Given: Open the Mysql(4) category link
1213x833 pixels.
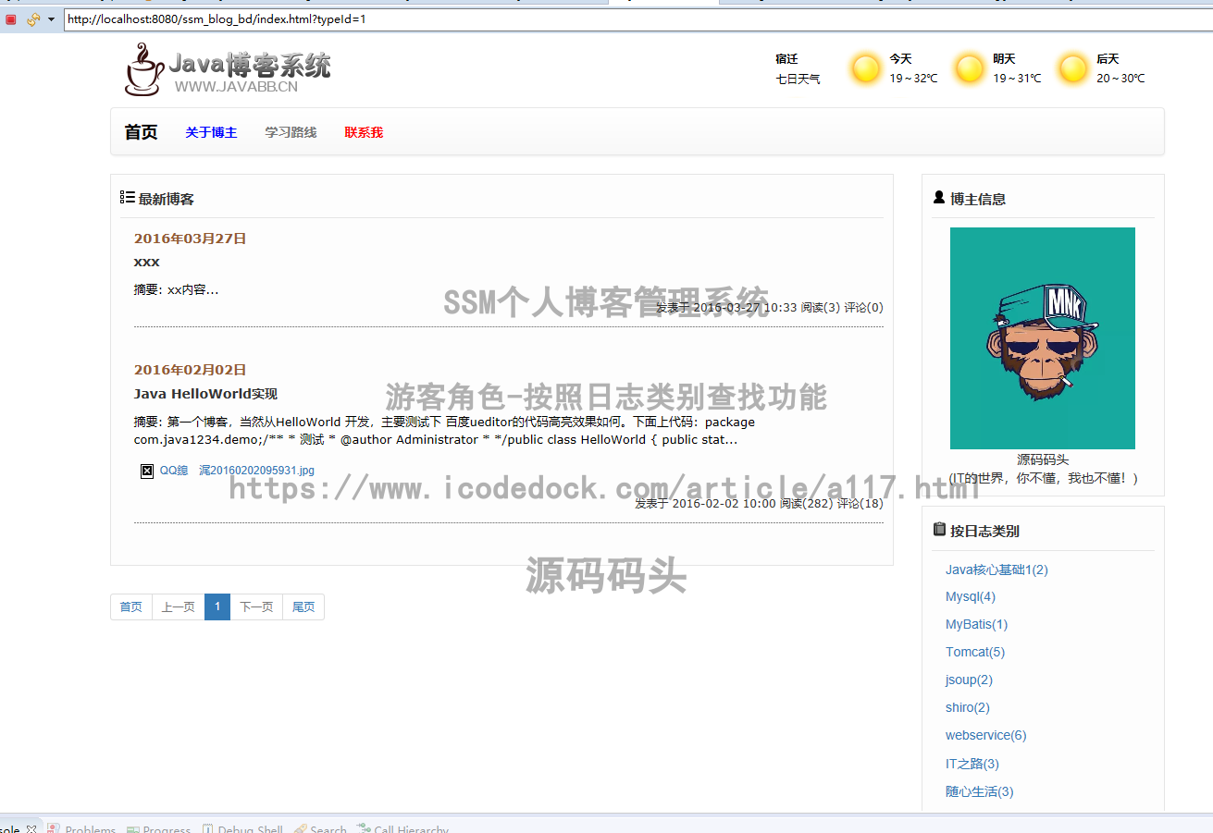Looking at the screenshot, I should pyautogui.click(x=969, y=596).
